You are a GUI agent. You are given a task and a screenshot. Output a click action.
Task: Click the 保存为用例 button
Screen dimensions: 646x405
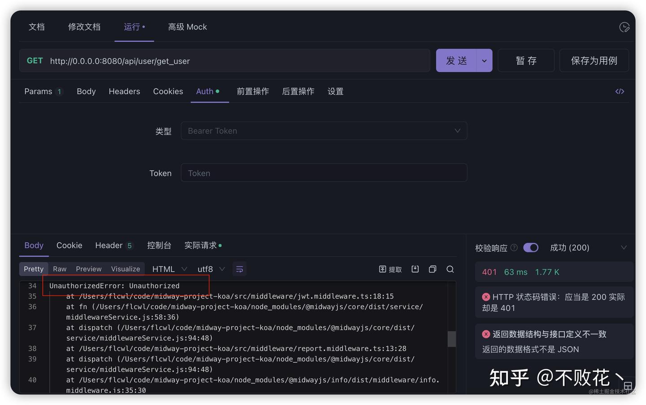point(594,61)
